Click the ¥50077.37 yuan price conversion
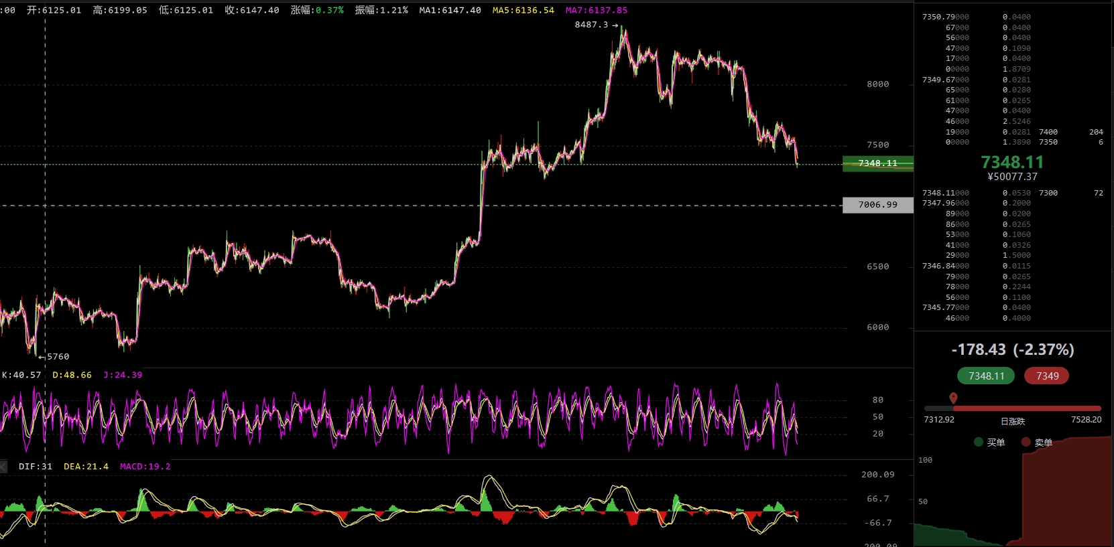This screenshot has height=547, width=1114. point(1012,177)
